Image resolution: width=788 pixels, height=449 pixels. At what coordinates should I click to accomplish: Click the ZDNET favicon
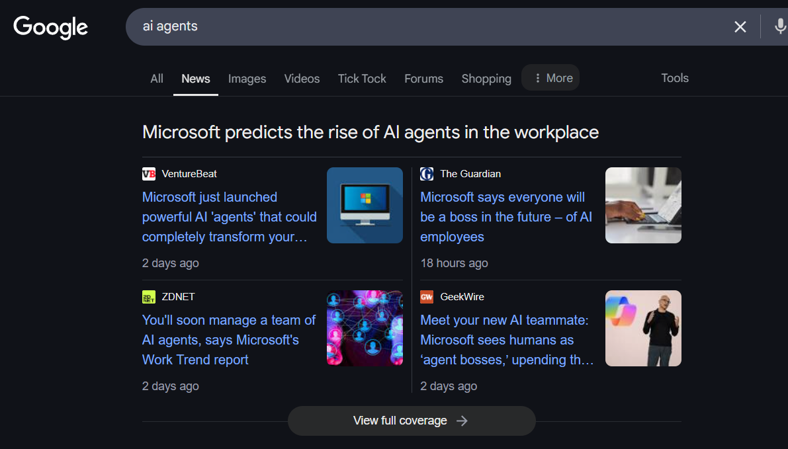click(149, 297)
